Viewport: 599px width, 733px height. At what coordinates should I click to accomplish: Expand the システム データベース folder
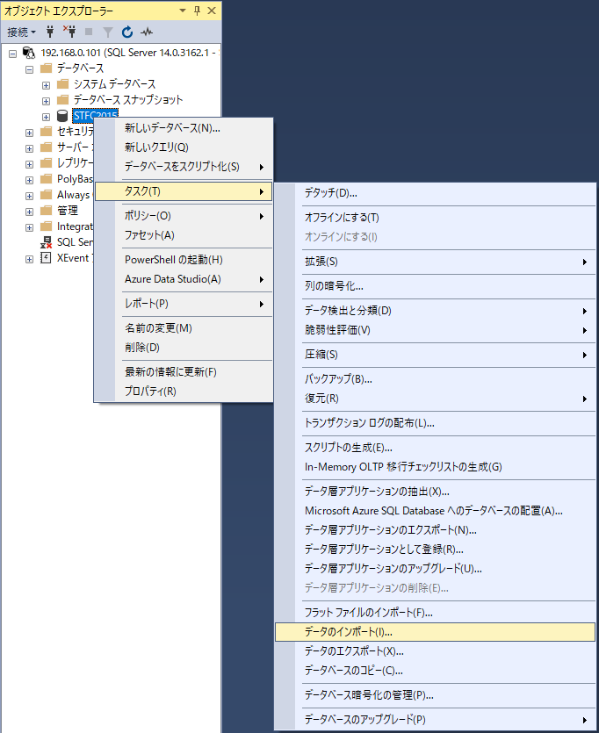point(46,84)
